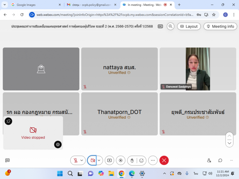Expand the video options dropdown arrow
This screenshot has width=239, height=179.
[x=99, y=161]
